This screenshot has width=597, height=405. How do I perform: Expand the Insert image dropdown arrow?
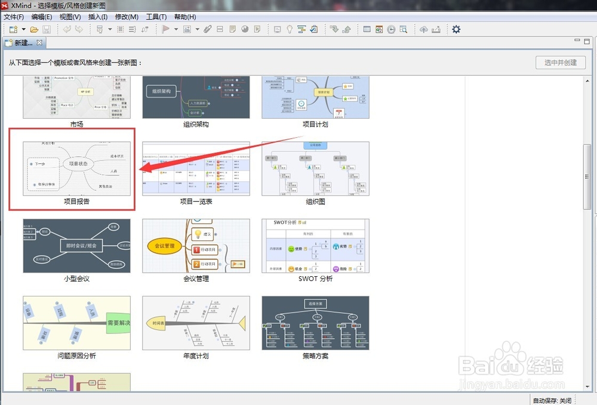coord(197,29)
